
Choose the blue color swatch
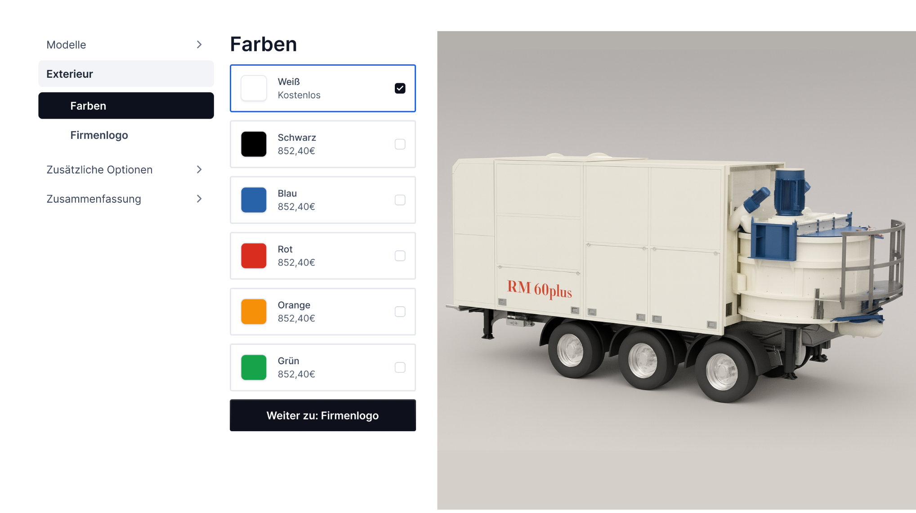(254, 200)
